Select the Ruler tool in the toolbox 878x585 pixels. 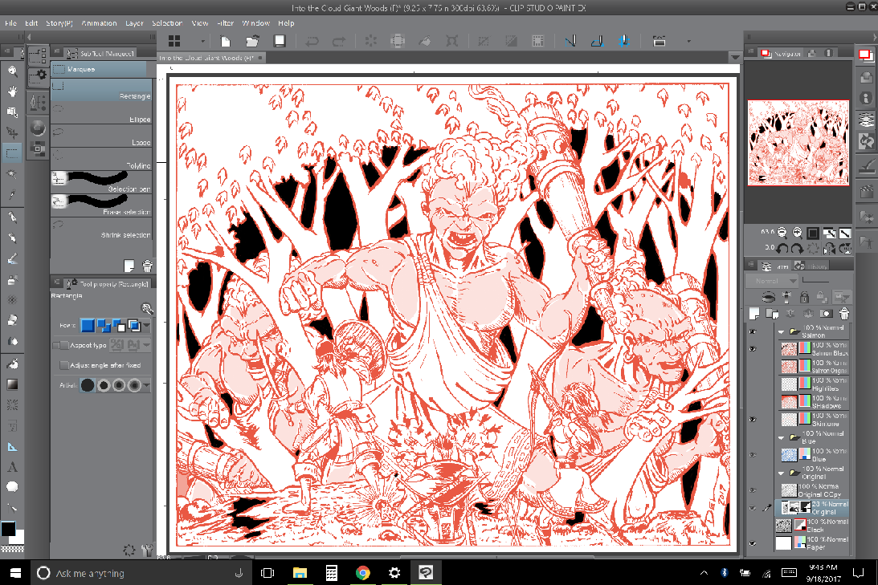[x=12, y=446]
